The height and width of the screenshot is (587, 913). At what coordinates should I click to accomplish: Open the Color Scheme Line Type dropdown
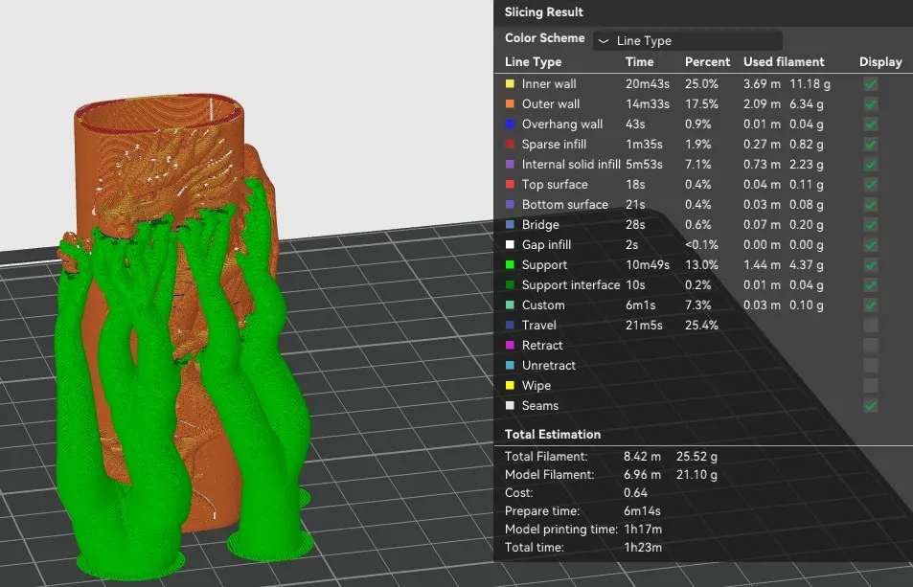[x=688, y=41]
